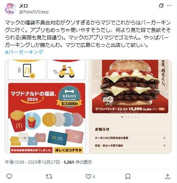Open the メロ profile avatar
This screenshot has height=183, width=177.
pos(10,9)
